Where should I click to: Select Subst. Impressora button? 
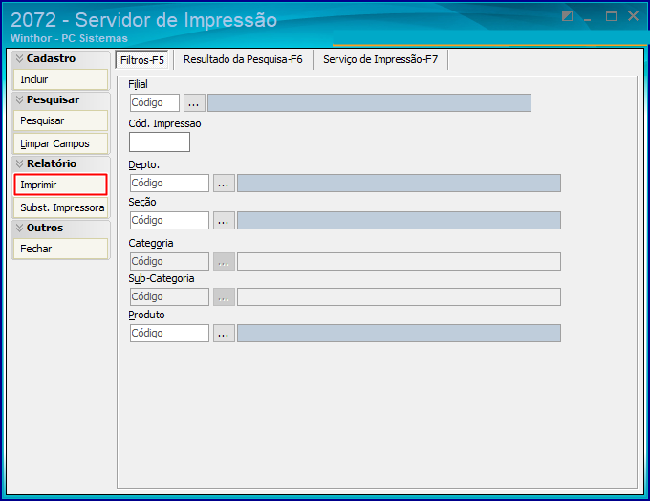click(60, 207)
